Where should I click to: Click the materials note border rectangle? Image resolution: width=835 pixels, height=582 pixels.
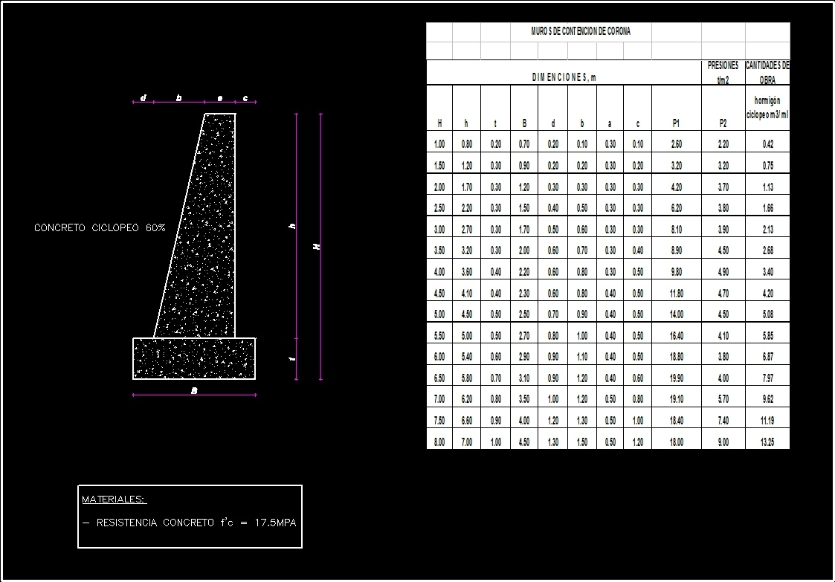pyautogui.click(x=190, y=487)
